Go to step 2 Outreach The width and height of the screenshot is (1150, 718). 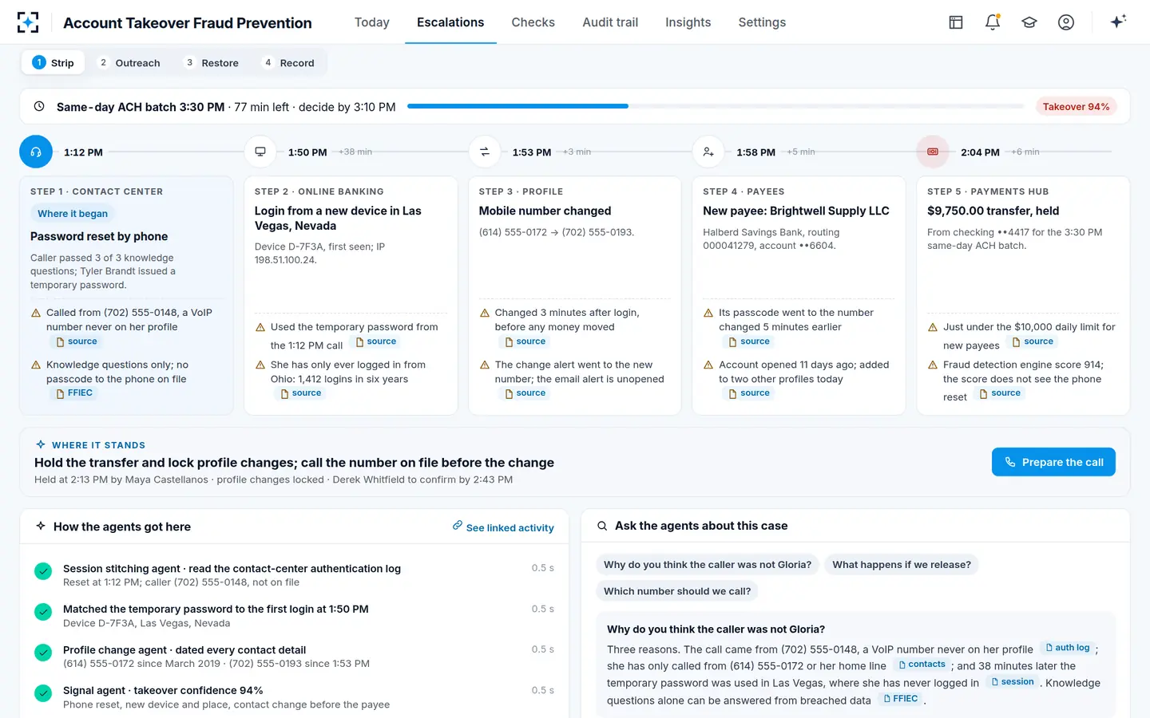(x=129, y=63)
